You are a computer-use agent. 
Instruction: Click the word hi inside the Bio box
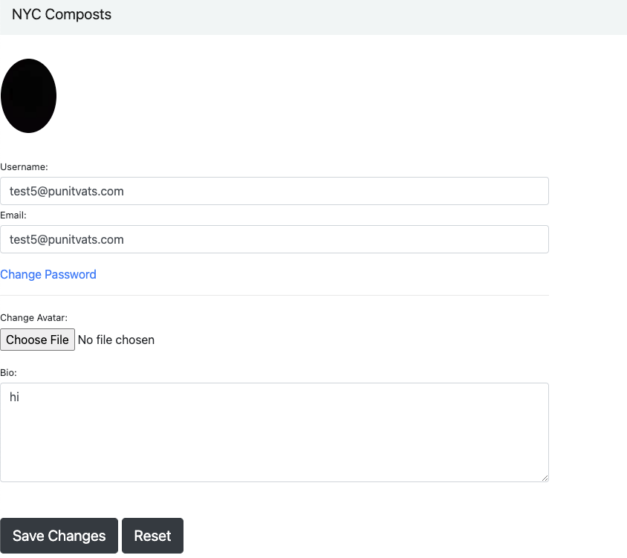(14, 397)
